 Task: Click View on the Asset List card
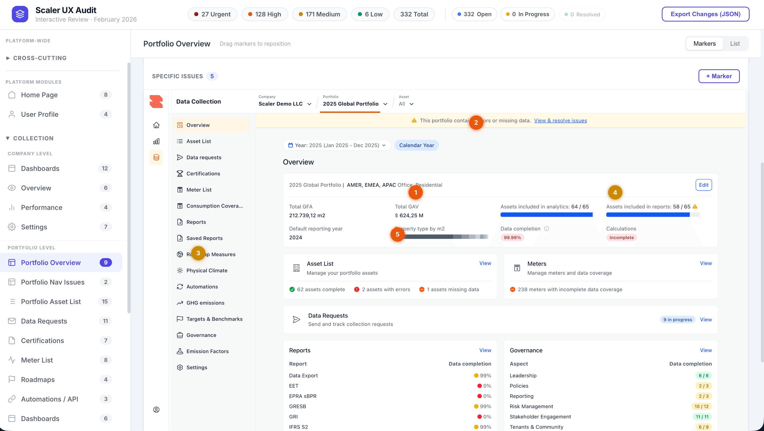[485, 263]
